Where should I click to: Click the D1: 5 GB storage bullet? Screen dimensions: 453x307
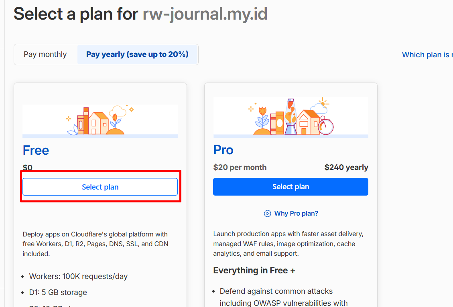tap(58, 292)
